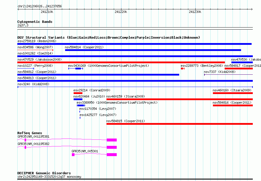Open nsv584812 (Cooper2011) variant label

37,72
